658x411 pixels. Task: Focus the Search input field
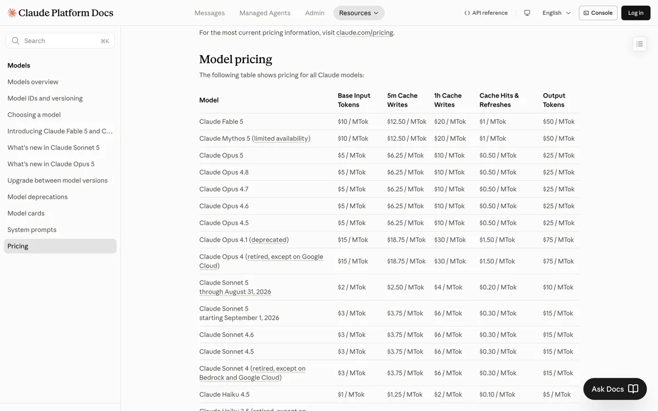click(x=60, y=41)
